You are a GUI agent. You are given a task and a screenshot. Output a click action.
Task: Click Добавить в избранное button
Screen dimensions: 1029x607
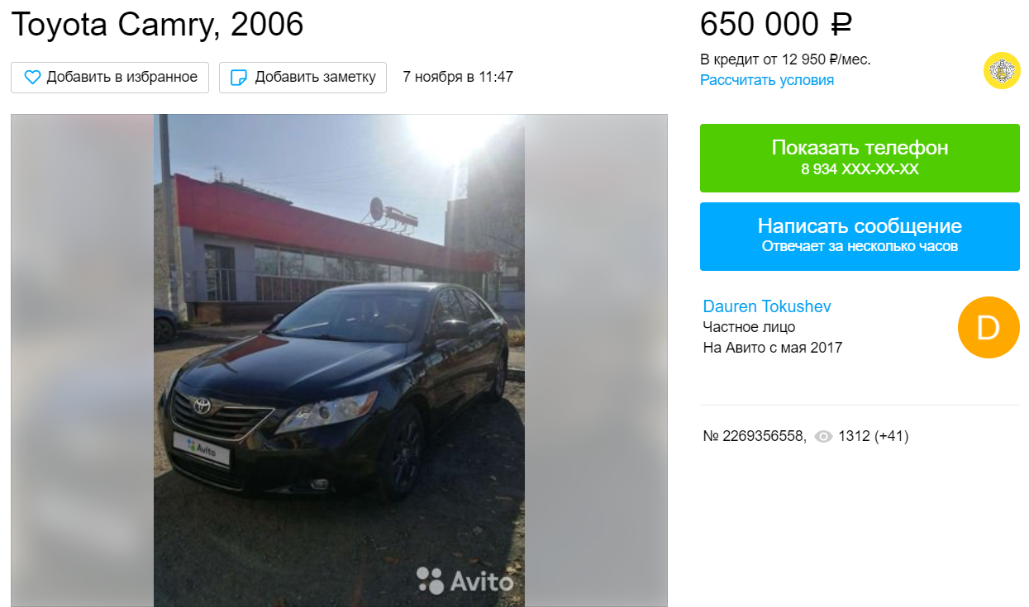(110, 78)
